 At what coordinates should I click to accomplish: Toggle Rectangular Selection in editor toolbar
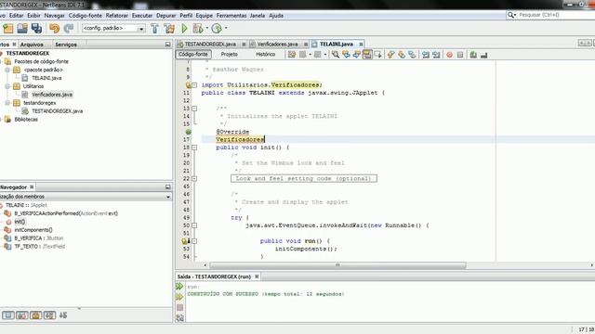pos(378,55)
